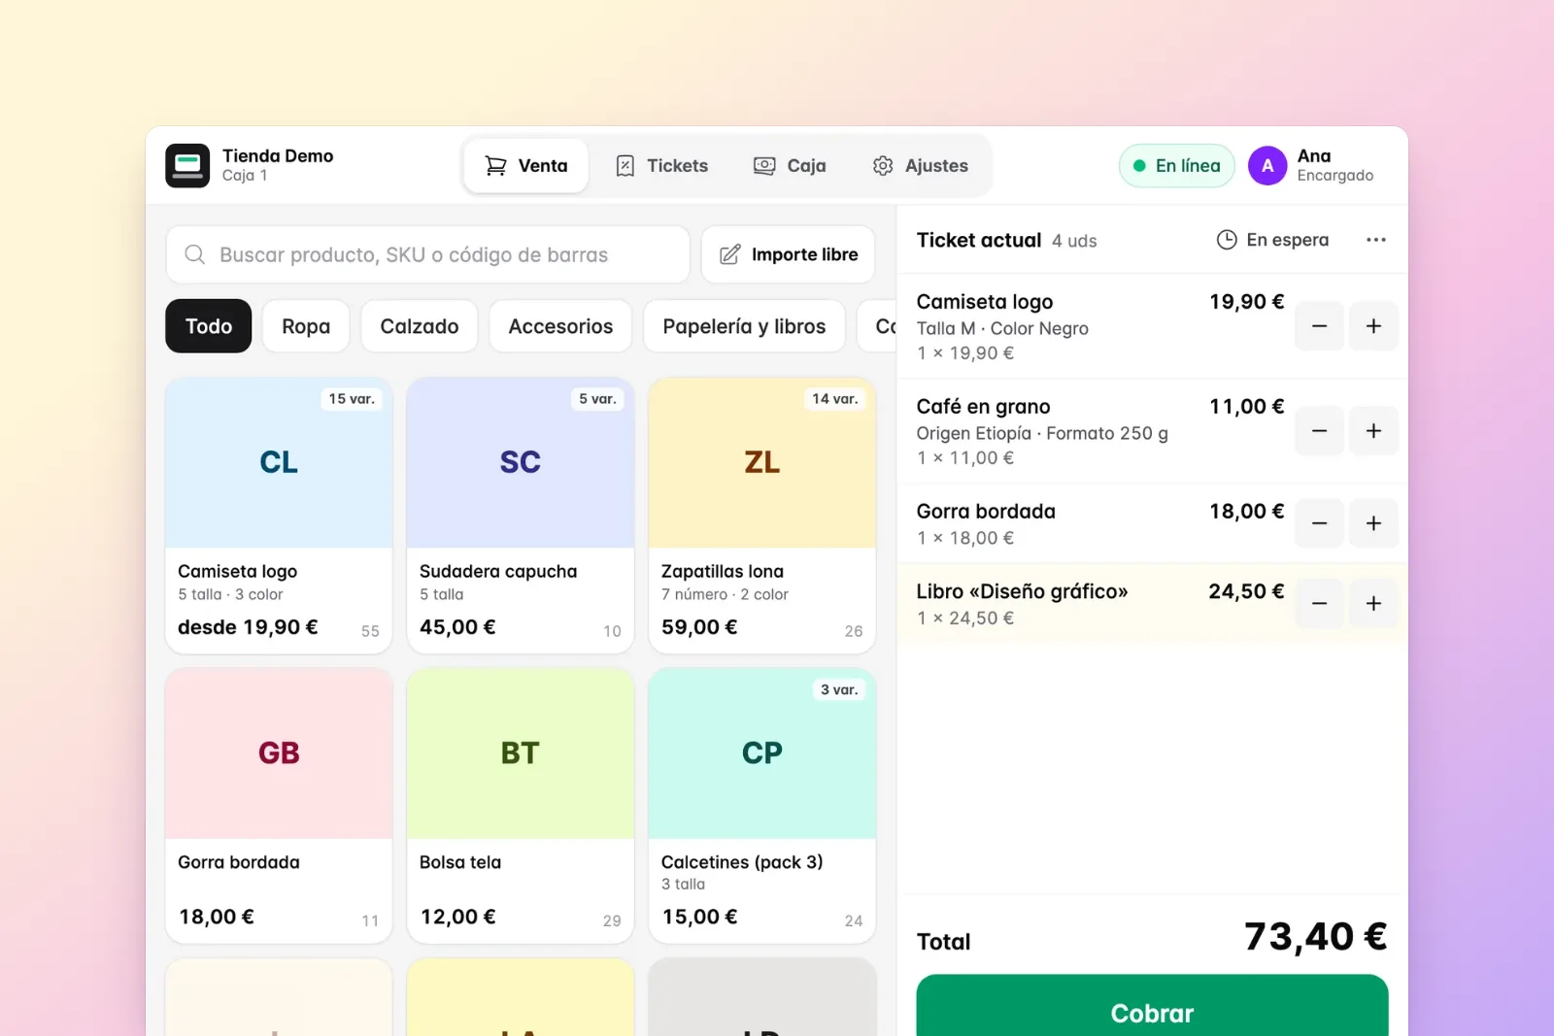Click the Ticket actual heading
This screenshot has height=1036, width=1554.
point(979,240)
